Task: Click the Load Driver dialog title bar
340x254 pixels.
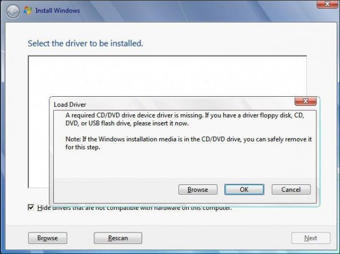Action: [170, 104]
